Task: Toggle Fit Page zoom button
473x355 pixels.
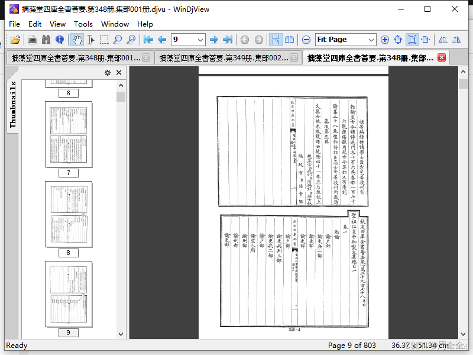Action: point(412,40)
